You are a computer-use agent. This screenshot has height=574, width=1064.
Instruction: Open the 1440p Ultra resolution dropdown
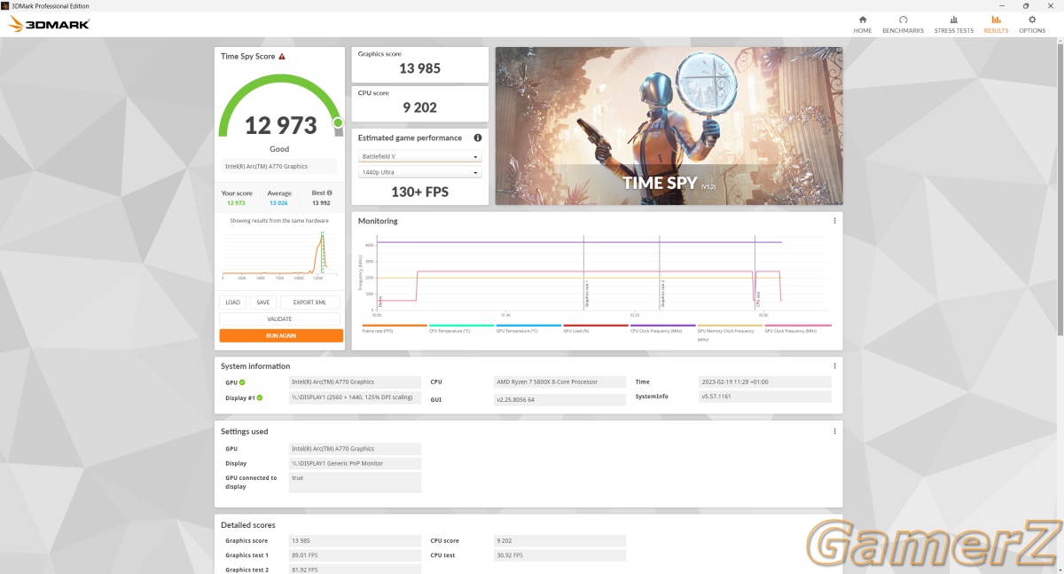coord(419,172)
